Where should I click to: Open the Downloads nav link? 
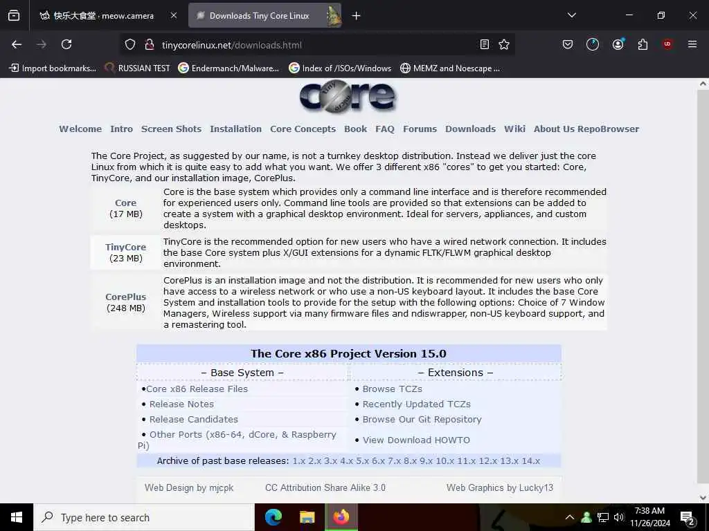tap(470, 129)
